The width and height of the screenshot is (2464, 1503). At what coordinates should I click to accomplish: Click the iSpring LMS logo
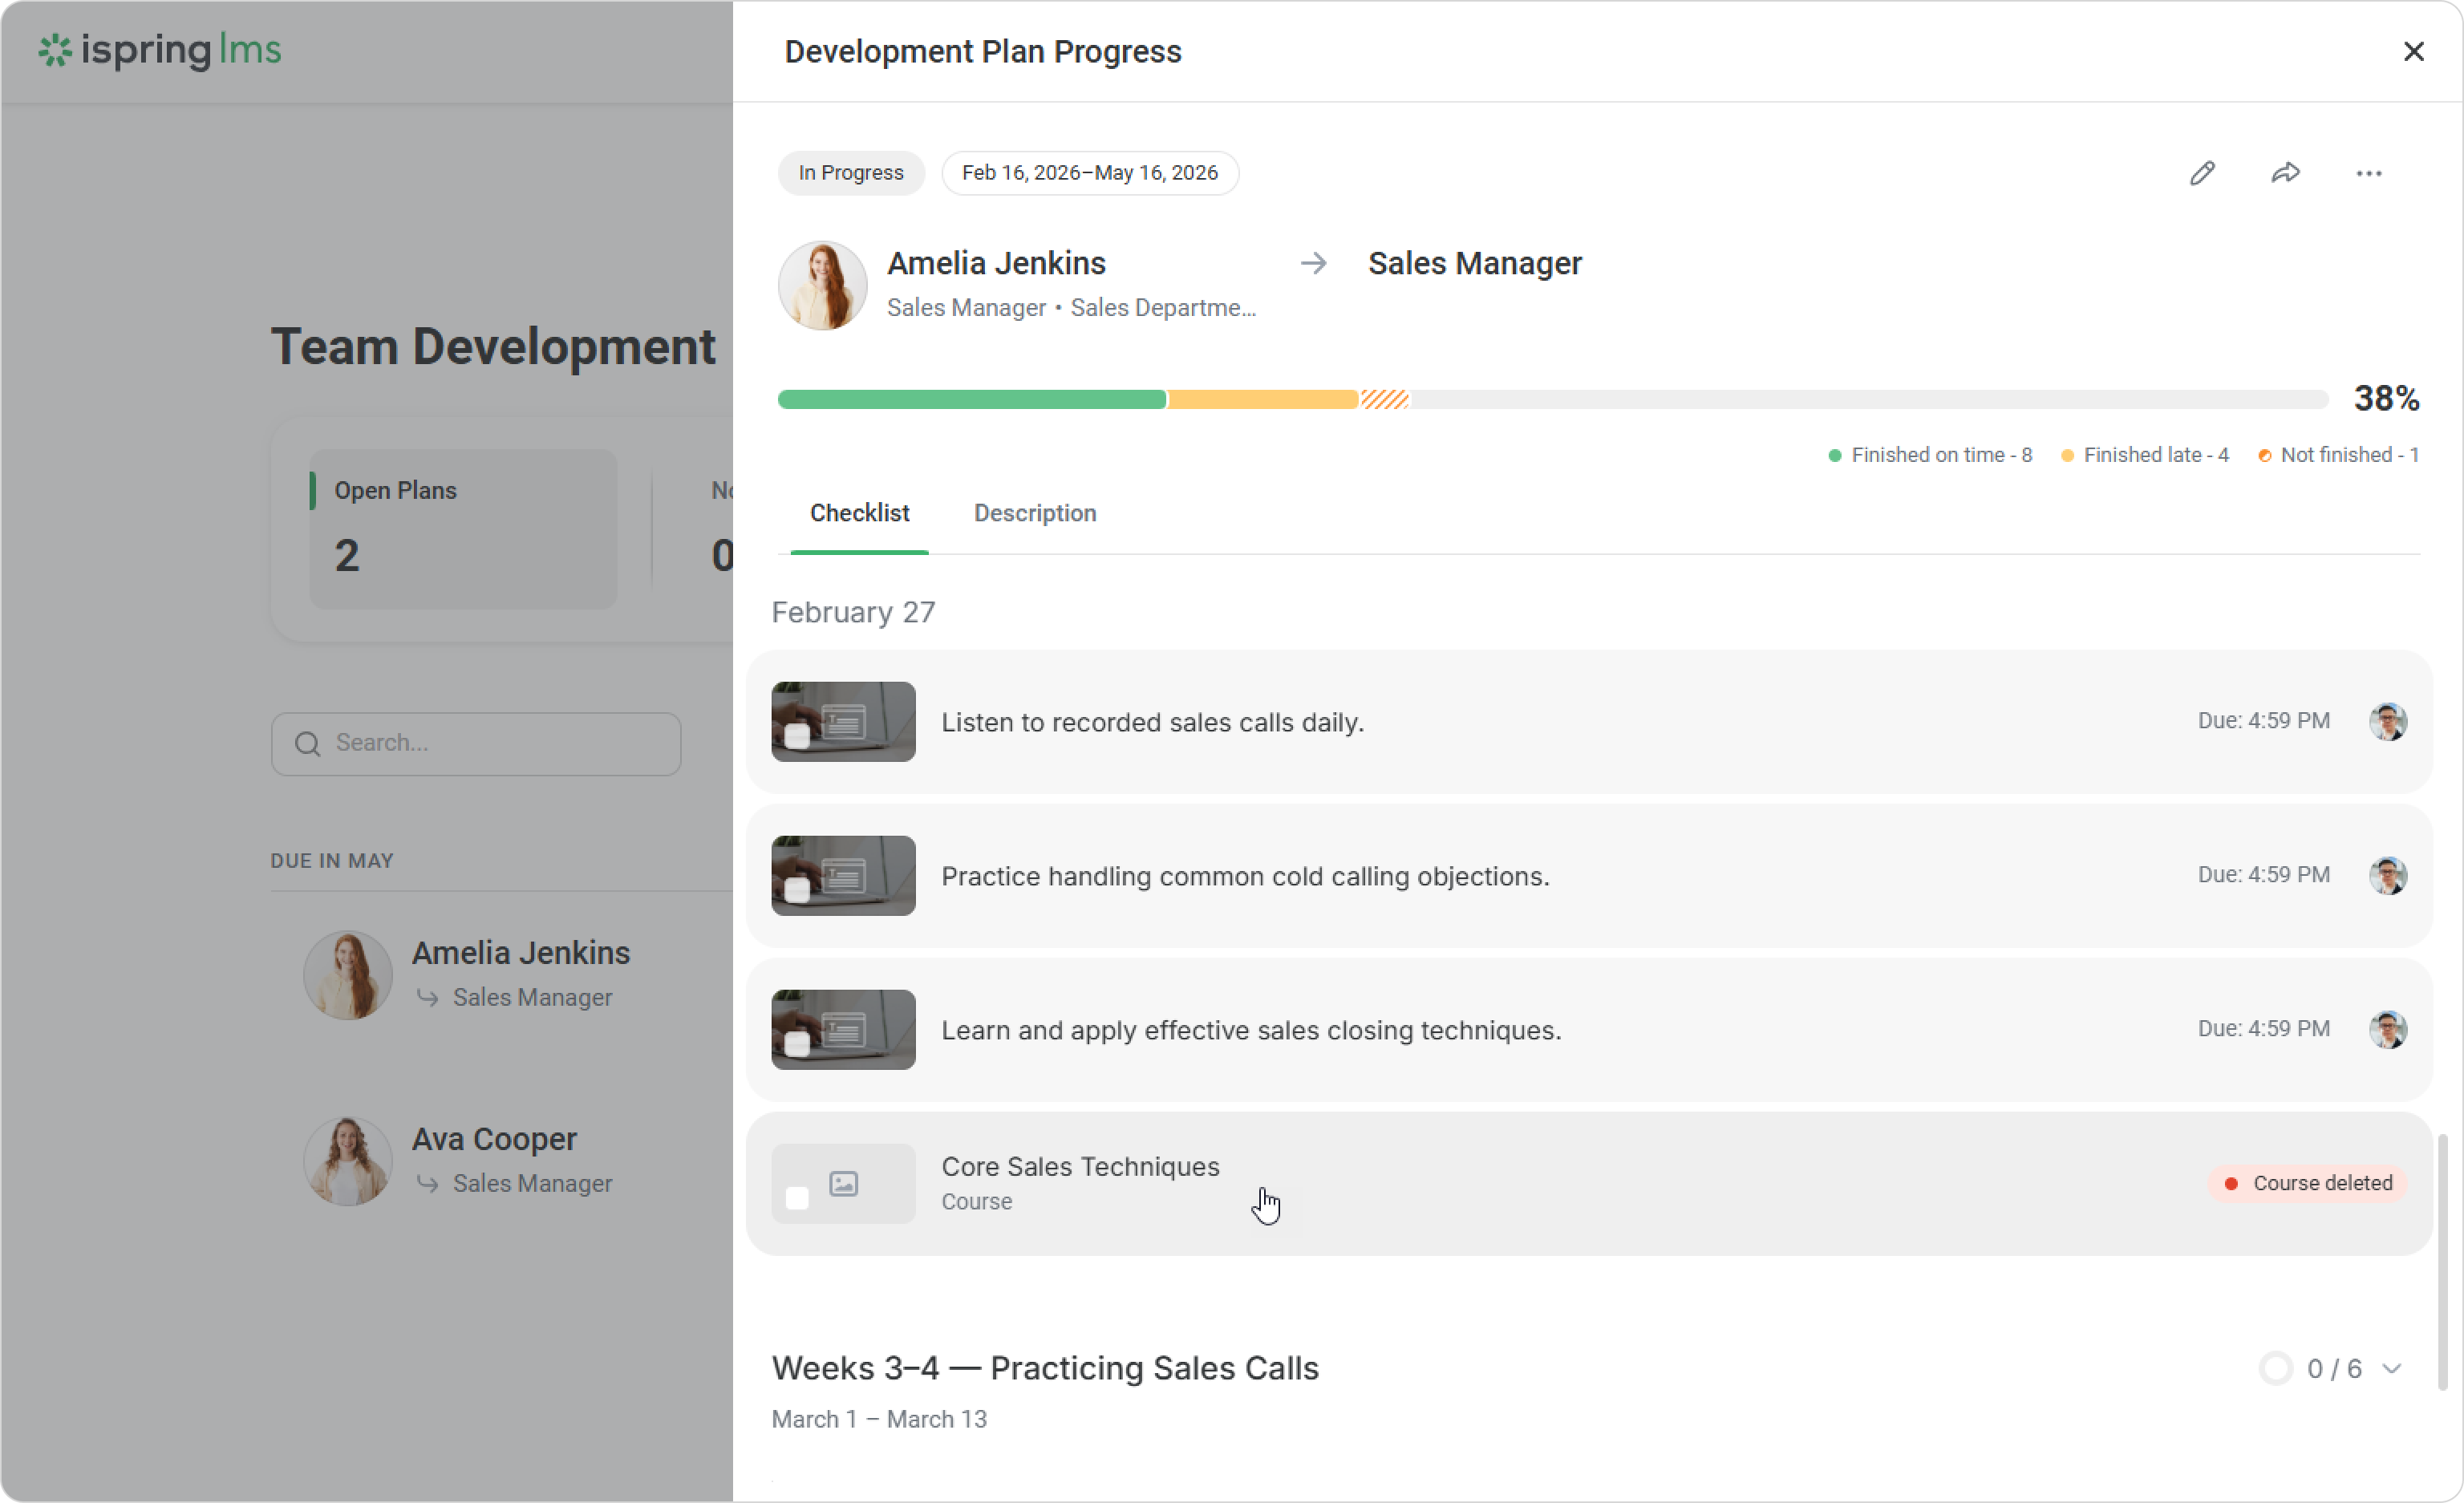(x=160, y=50)
